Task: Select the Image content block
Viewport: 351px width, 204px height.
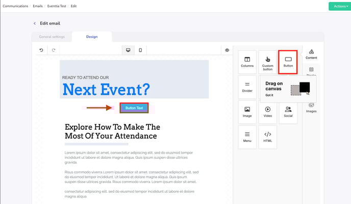Action: [x=247, y=112]
